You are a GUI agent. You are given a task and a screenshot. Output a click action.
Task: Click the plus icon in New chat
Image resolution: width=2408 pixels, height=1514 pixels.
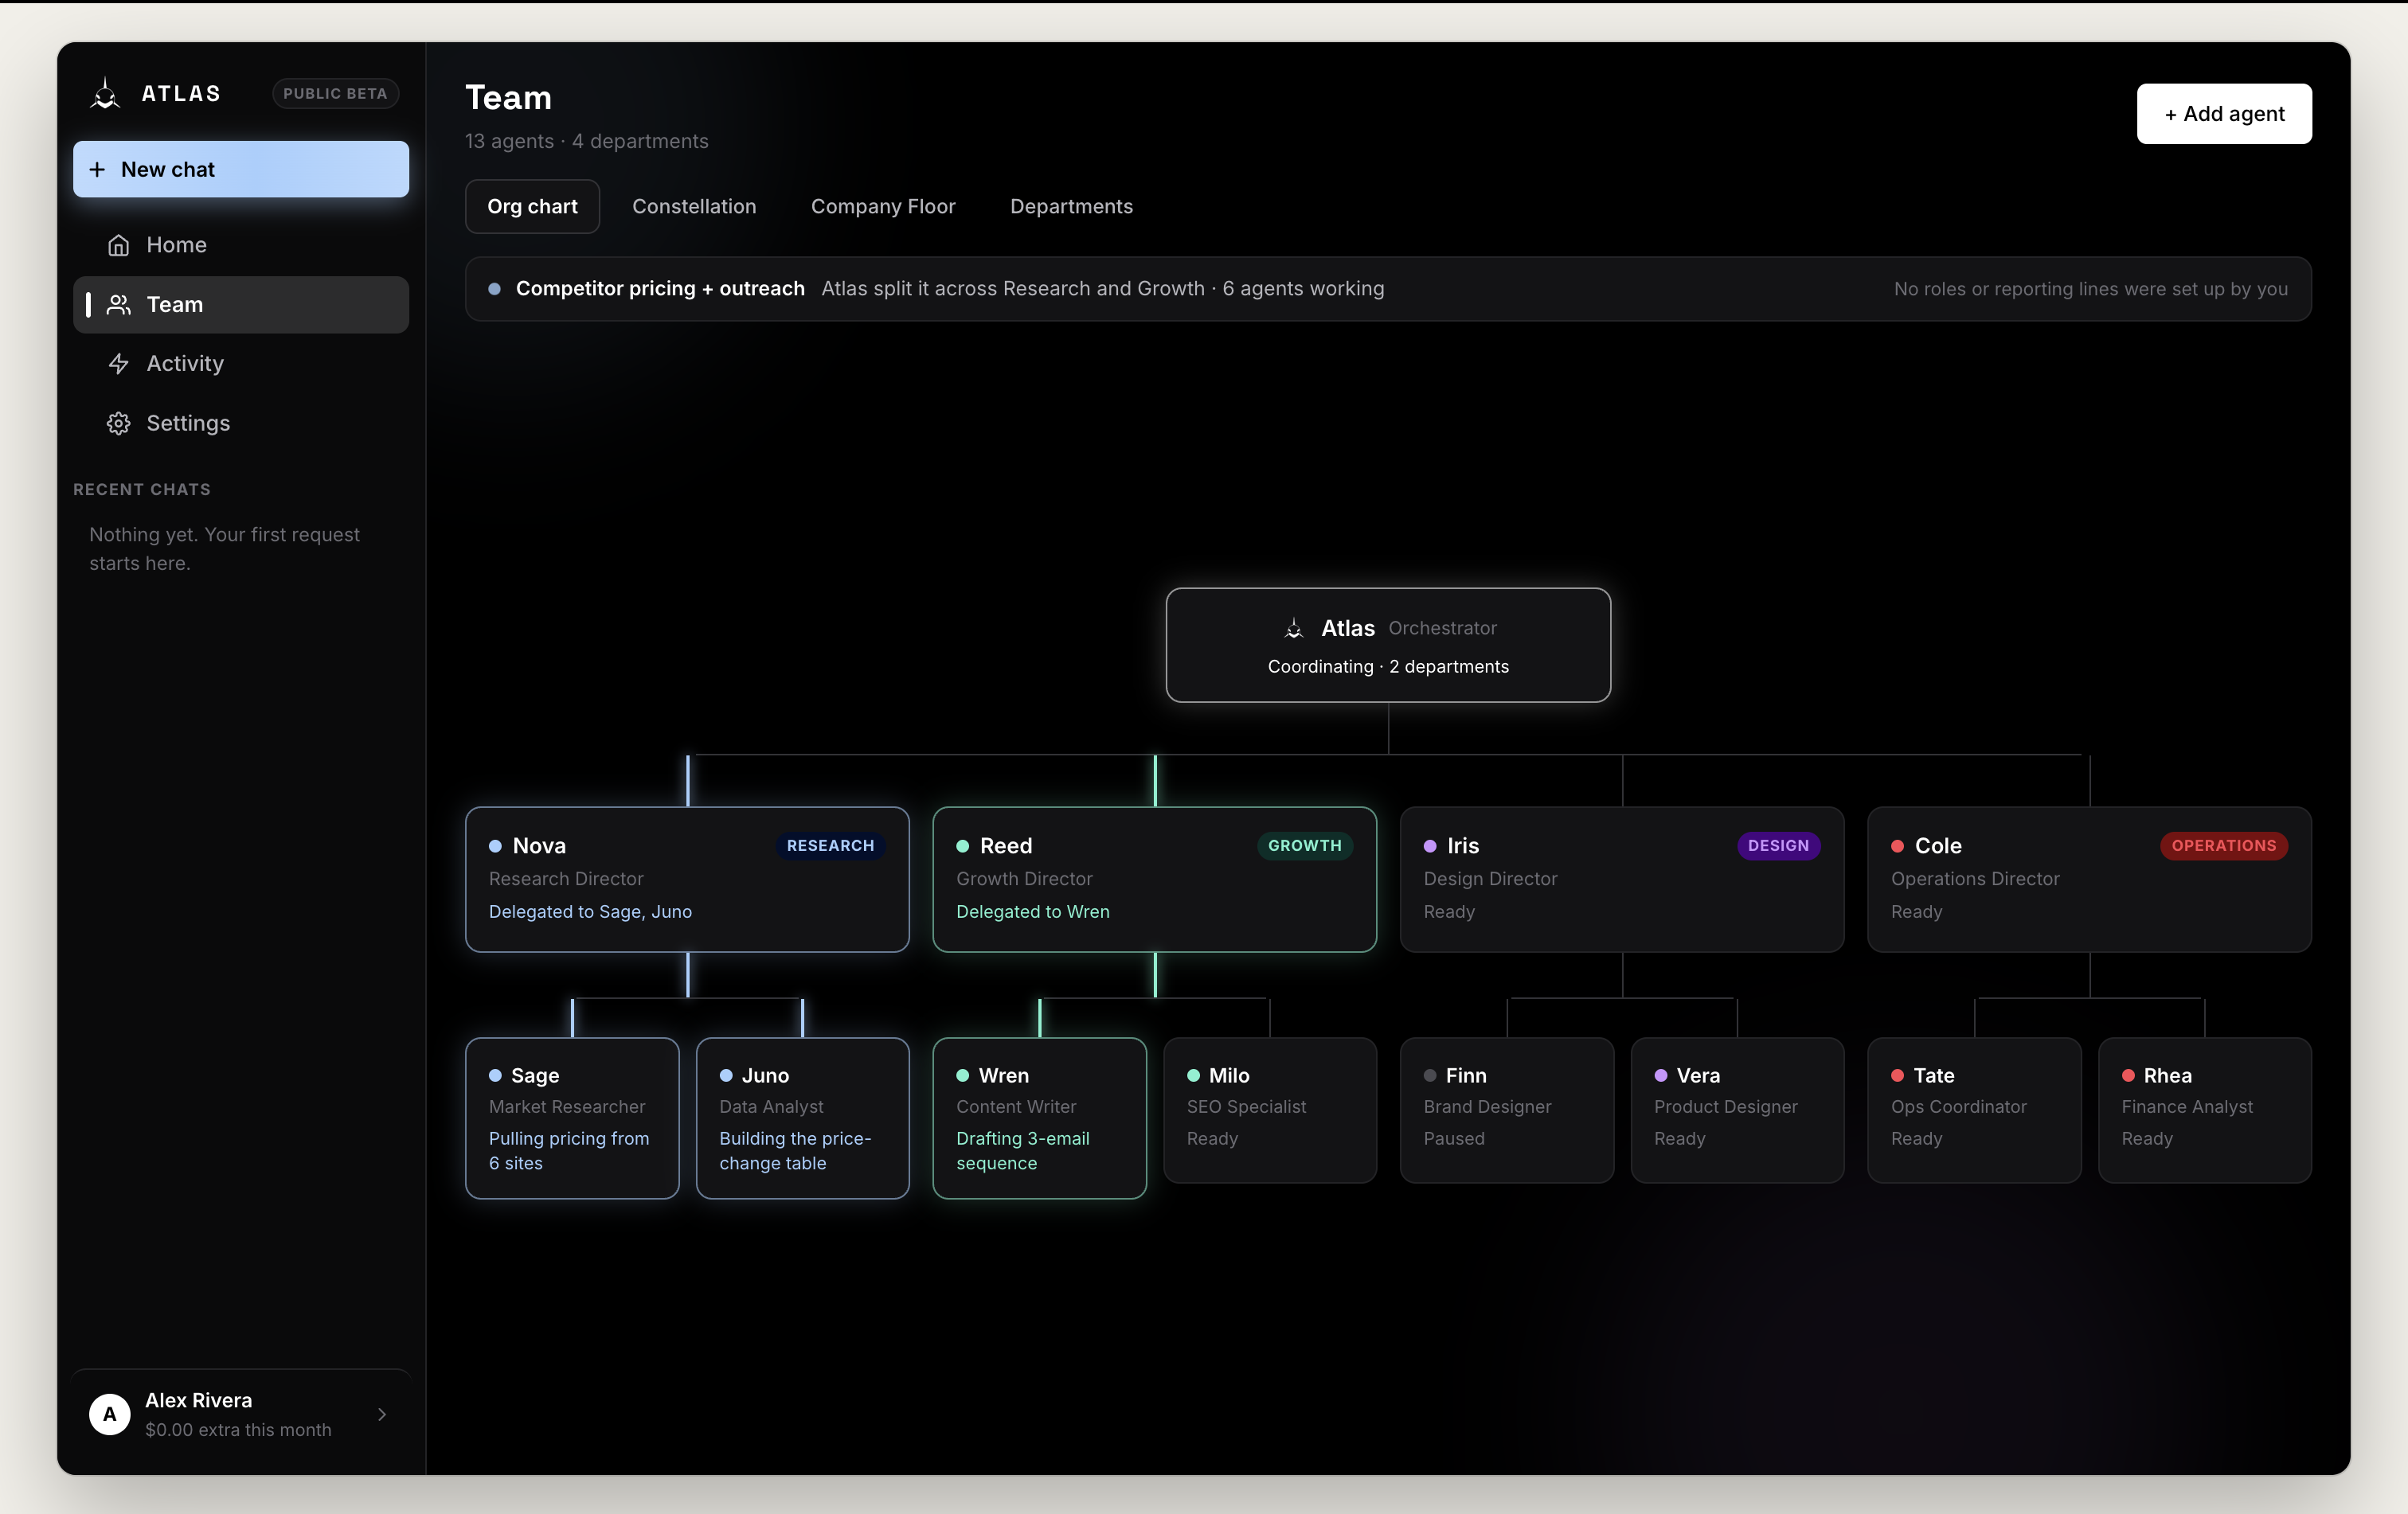click(97, 170)
